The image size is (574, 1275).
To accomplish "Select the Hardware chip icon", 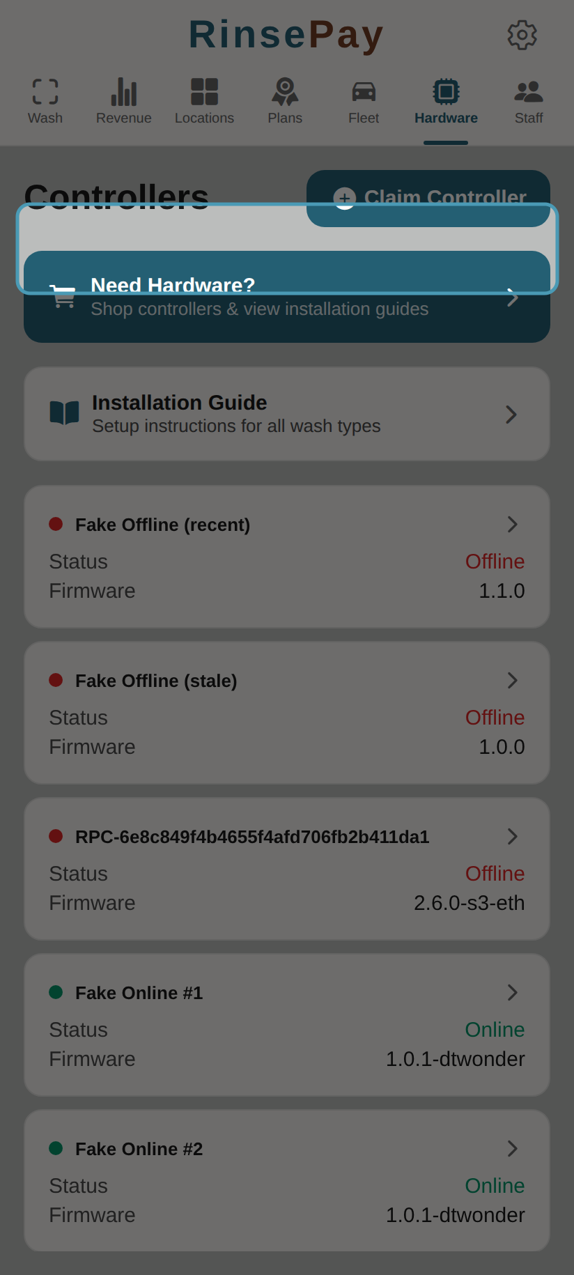I will pos(446,92).
